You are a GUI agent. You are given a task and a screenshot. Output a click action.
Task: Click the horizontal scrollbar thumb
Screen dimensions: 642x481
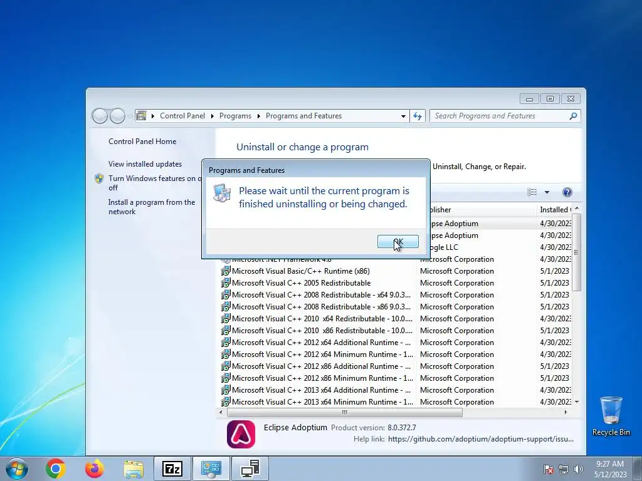pyautogui.click(x=345, y=412)
